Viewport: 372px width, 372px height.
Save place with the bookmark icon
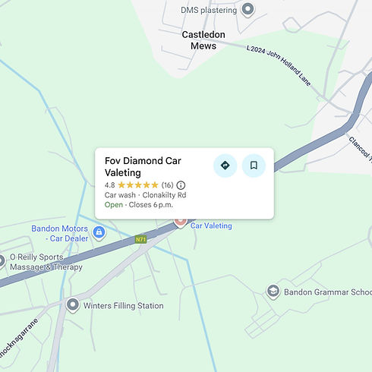click(254, 166)
